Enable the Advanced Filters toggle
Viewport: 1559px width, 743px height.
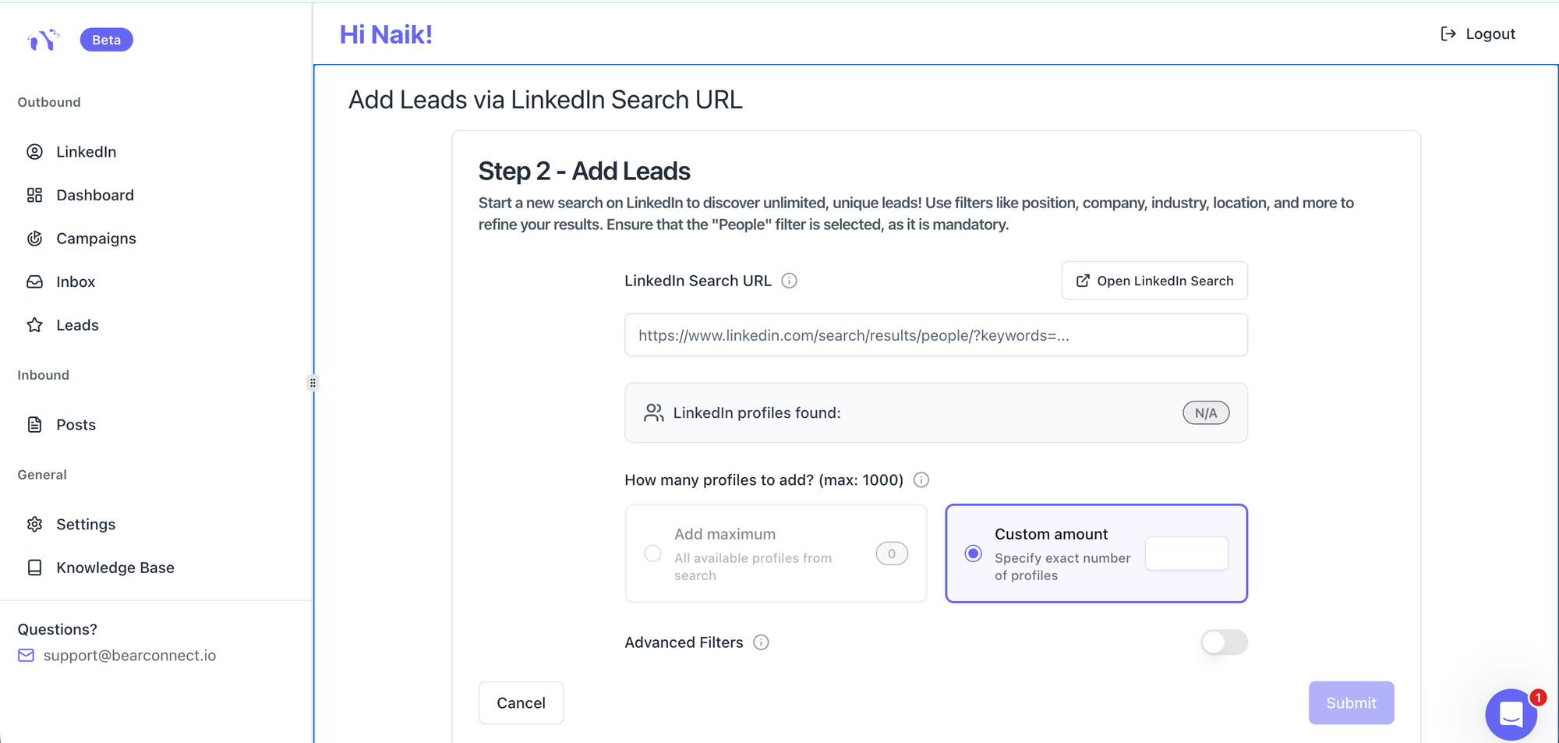[x=1224, y=642]
